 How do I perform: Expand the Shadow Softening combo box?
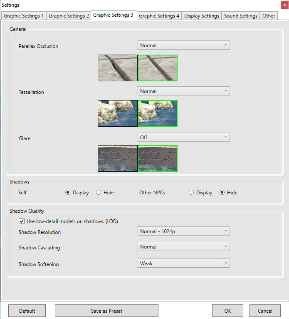(183, 263)
